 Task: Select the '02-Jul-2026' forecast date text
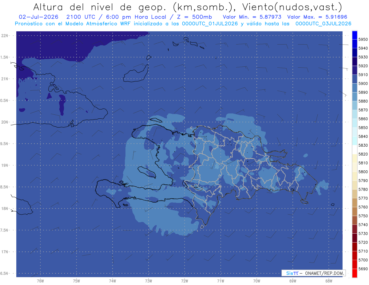(x=38, y=17)
